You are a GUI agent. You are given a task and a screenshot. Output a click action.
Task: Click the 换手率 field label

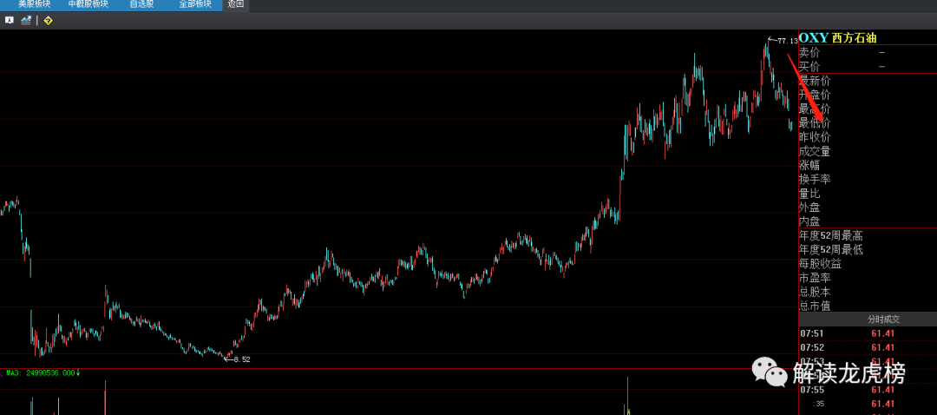815,180
